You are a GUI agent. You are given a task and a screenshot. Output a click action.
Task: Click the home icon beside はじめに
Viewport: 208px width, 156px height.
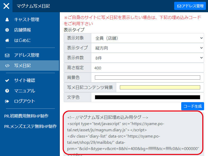[7, 40]
